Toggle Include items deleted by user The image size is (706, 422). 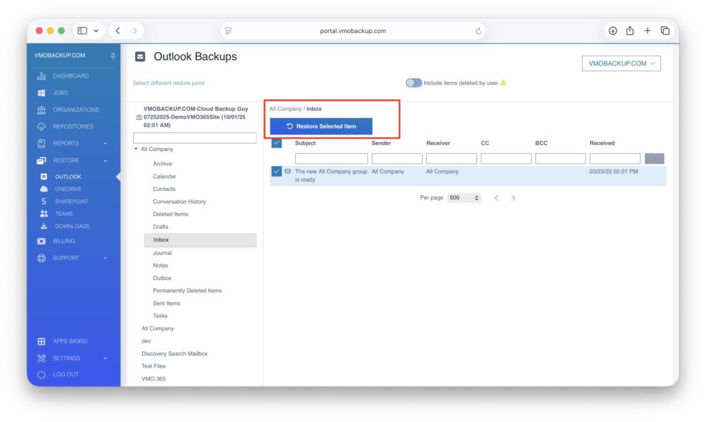414,83
